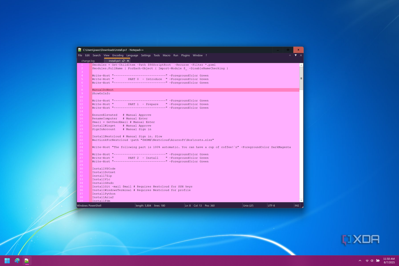Add a new document with plus icon

tap(290, 55)
